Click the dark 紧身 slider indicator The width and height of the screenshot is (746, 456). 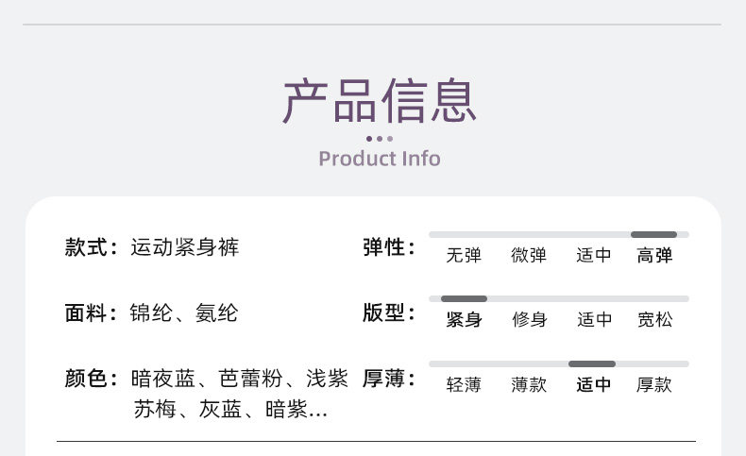pos(464,298)
